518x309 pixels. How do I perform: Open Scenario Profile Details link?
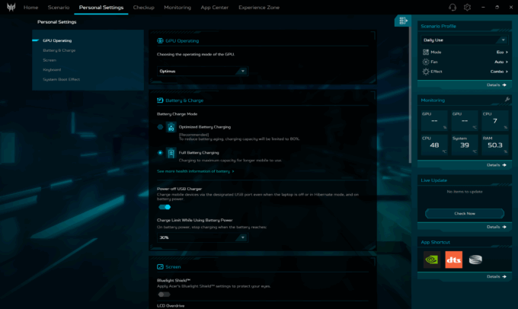[496, 84]
